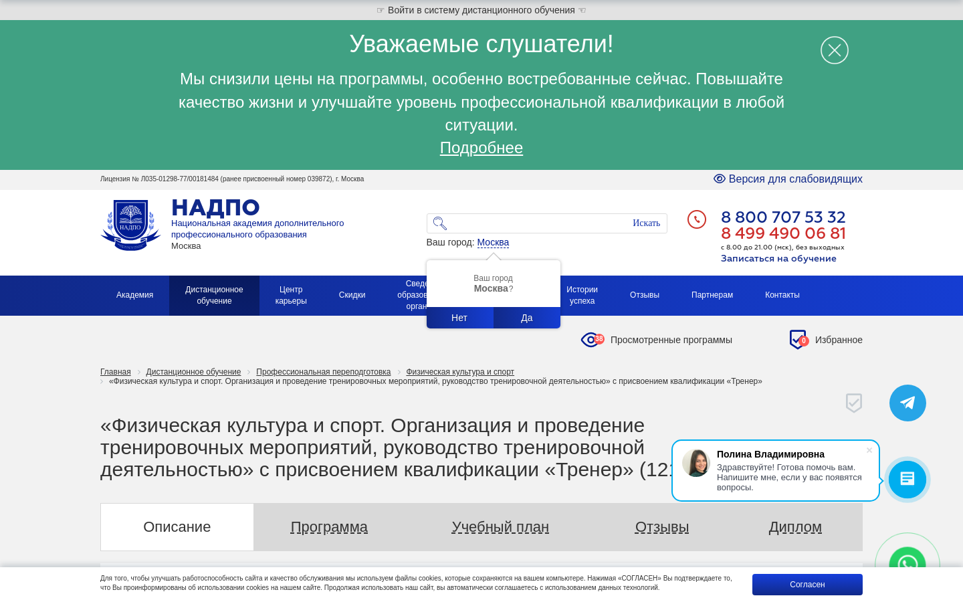Click the eye icon for viewed programs
This screenshot has width=963, height=602.
(592, 340)
